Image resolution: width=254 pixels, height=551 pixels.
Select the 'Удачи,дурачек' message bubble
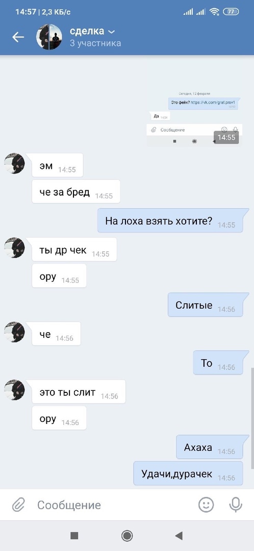point(188,473)
